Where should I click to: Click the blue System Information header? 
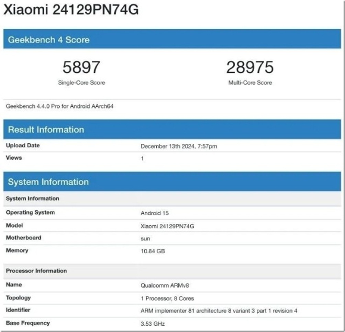(172, 181)
